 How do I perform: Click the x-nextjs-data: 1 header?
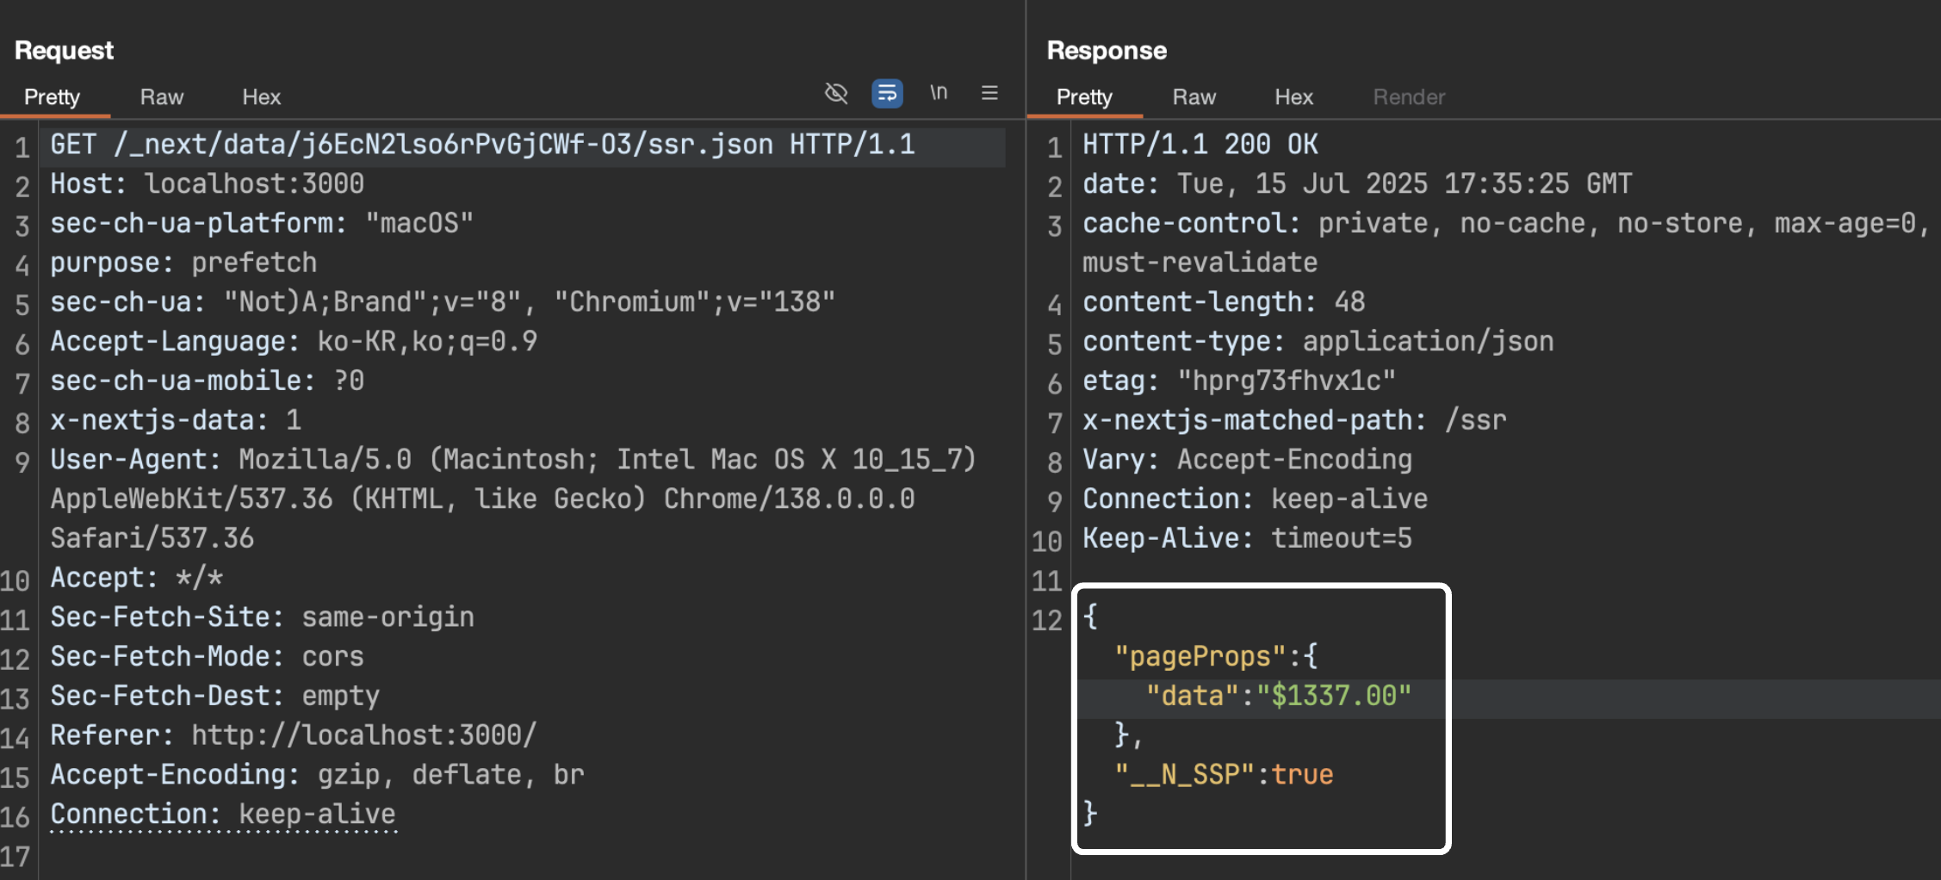pyautogui.click(x=176, y=421)
